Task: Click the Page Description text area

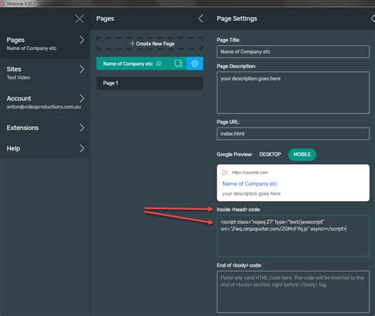Action: click(293, 93)
